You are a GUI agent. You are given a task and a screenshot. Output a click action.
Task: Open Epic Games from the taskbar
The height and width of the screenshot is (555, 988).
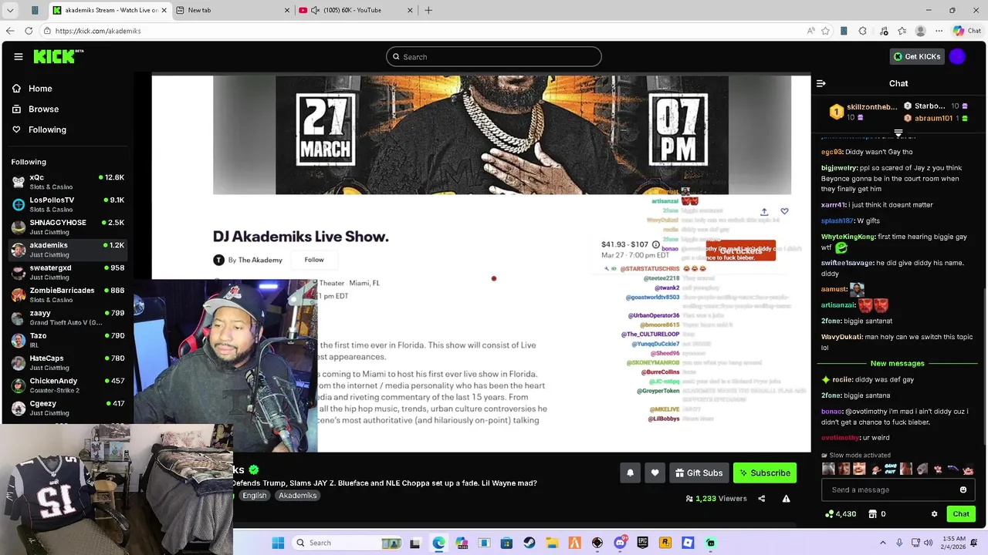[642, 543]
